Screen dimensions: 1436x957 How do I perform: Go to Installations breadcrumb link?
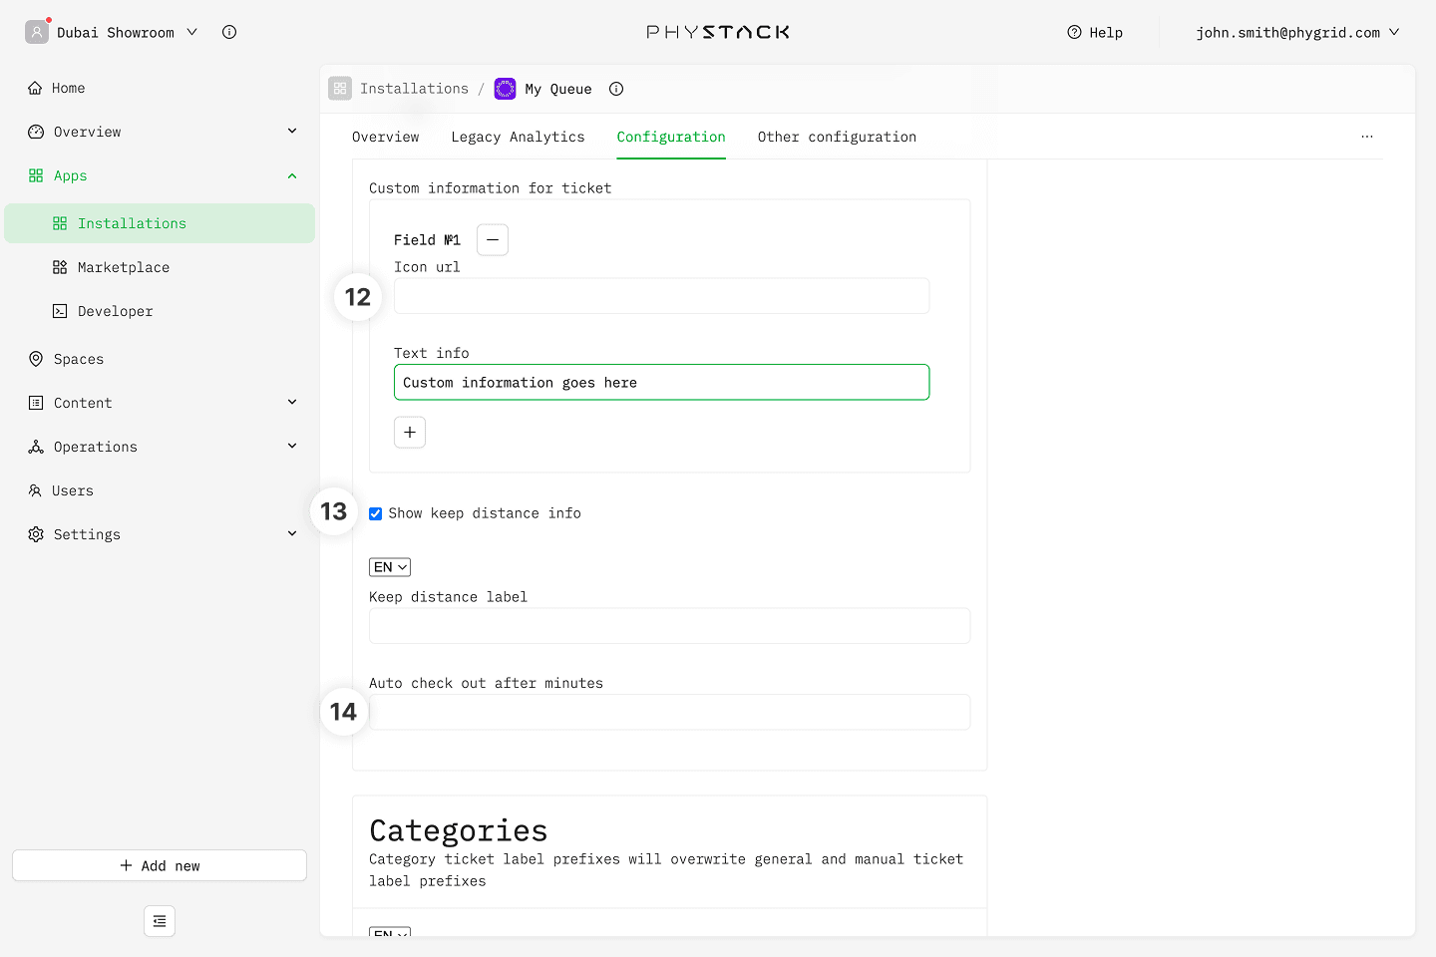414,89
